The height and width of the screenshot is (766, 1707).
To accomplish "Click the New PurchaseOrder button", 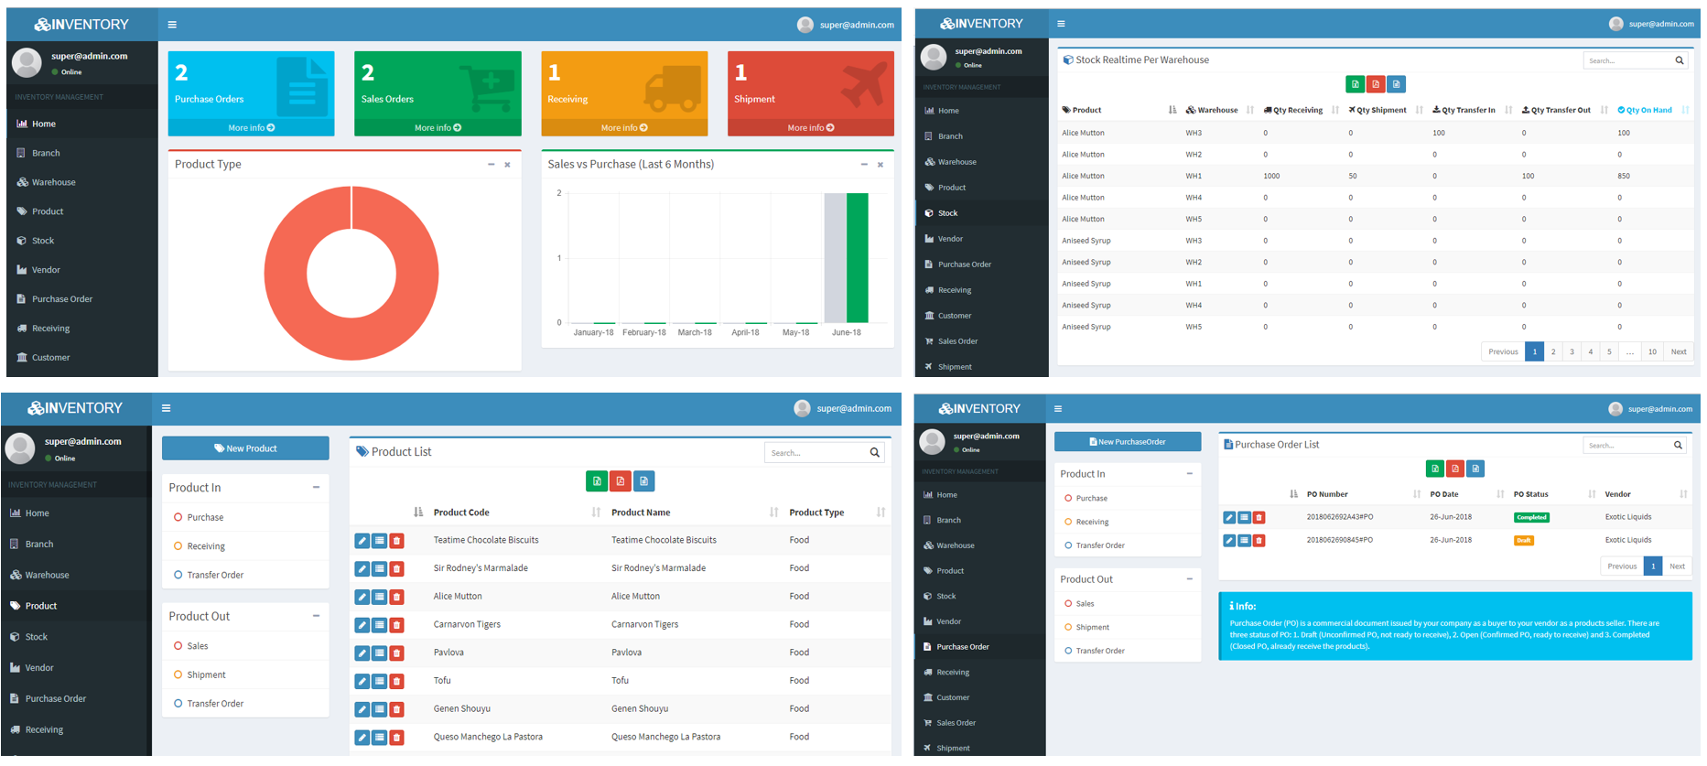I will pos(1127,442).
